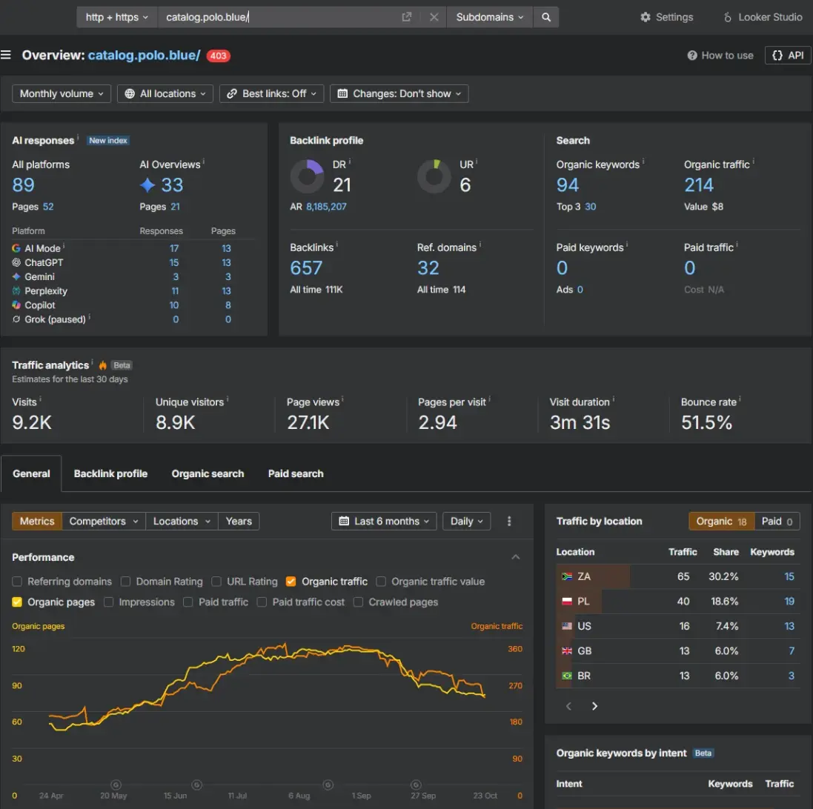The height and width of the screenshot is (809, 813).
Task: Enable the URL Rating checkbox
Action: [x=216, y=582]
